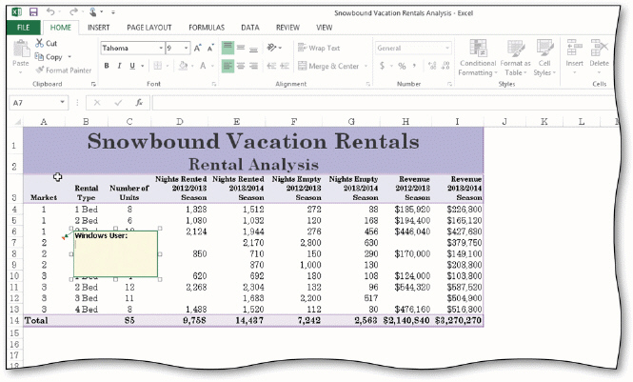The image size is (633, 382).
Task: Select the row 14 header
Action: [14, 321]
